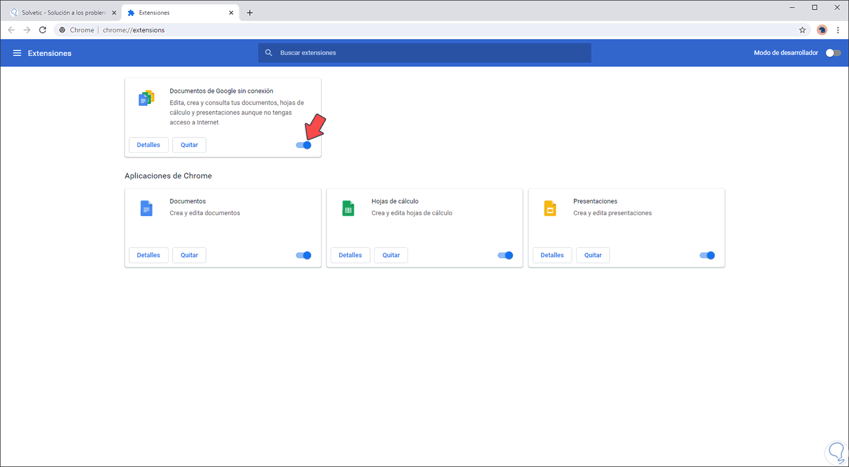849x467 pixels.
Task: Click the magnifier icon in extensions search
Action: coord(269,53)
